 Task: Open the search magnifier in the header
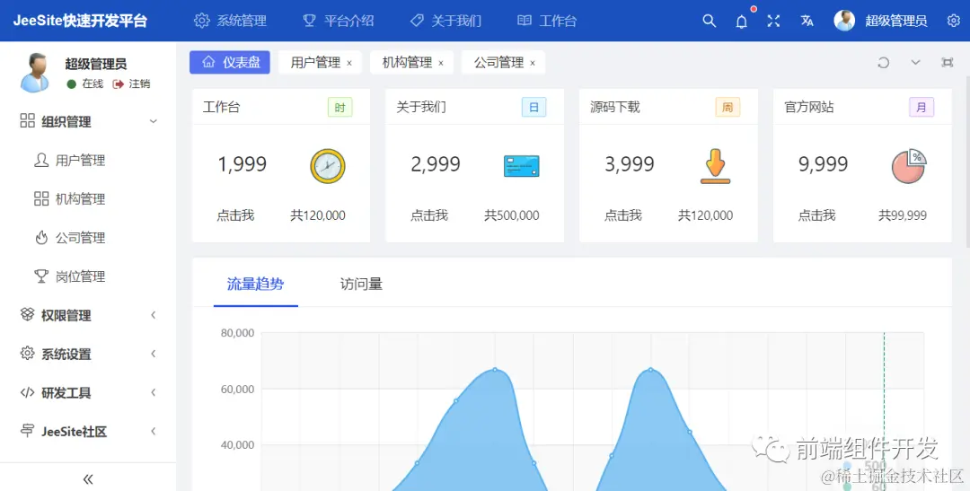pos(709,21)
